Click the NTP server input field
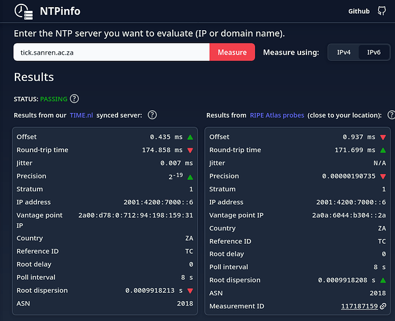The width and height of the screenshot is (395, 321). click(x=111, y=52)
